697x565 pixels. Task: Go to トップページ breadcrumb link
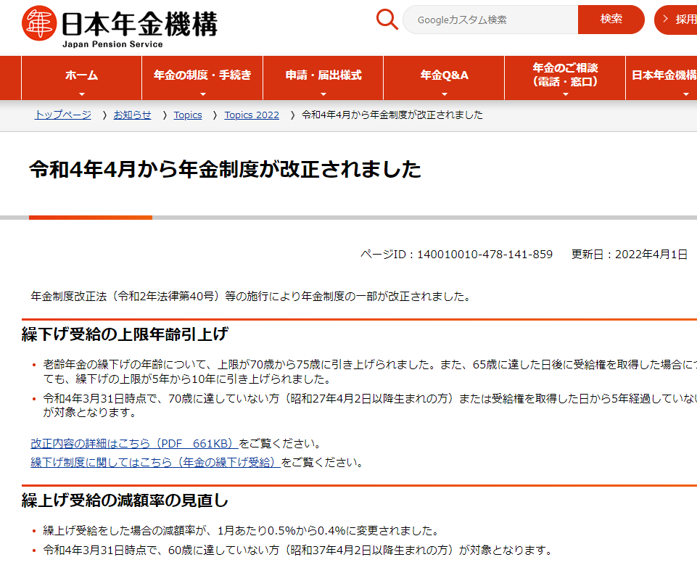62,115
